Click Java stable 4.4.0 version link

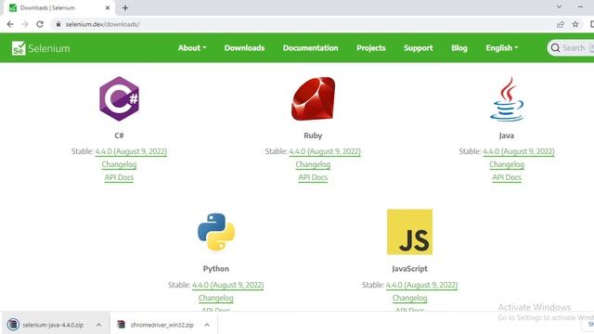click(x=519, y=151)
